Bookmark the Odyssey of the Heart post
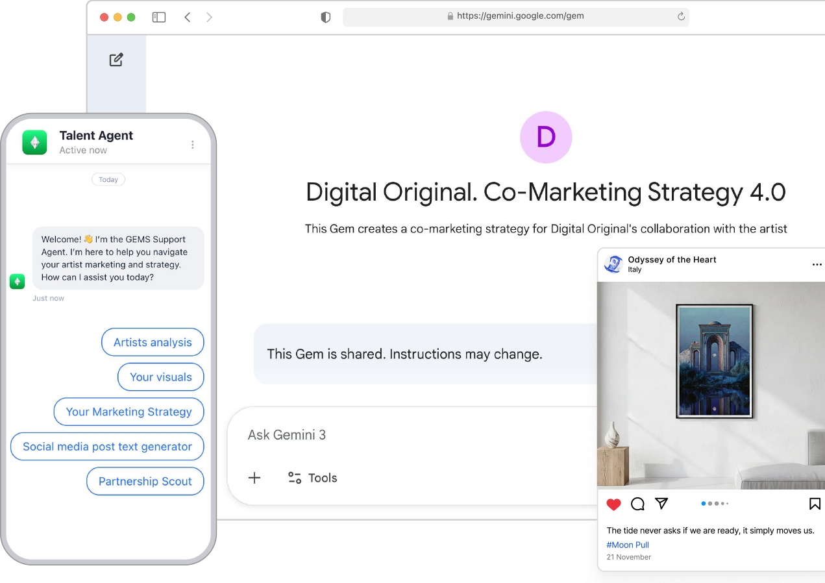825x583 pixels. click(815, 504)
